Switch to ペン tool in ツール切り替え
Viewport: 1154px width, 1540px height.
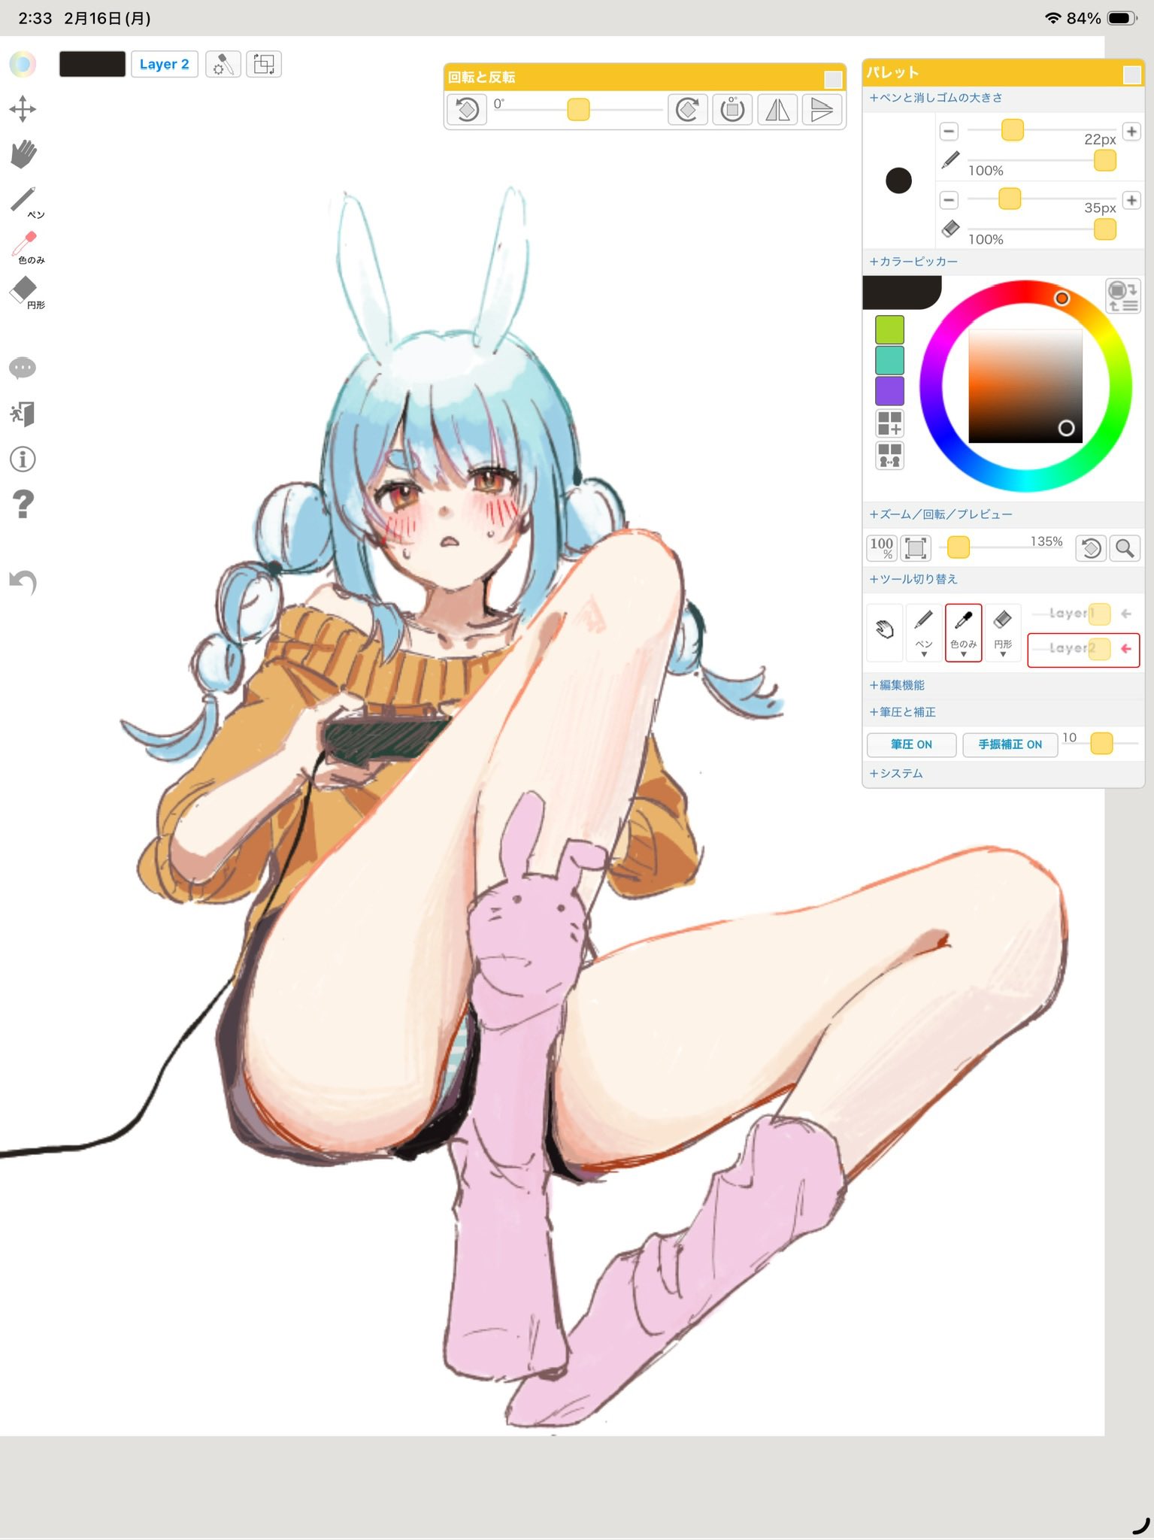(x=924, y=632)
